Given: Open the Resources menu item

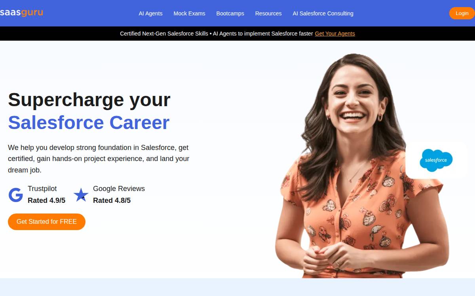Looking at the screenshot, I should 268,13.
